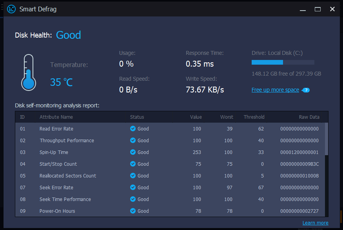Click the status checkmark for Seek Error Rate
Image resolution: width=343 pixels, height=230 pixels.
tap(133, 187)
